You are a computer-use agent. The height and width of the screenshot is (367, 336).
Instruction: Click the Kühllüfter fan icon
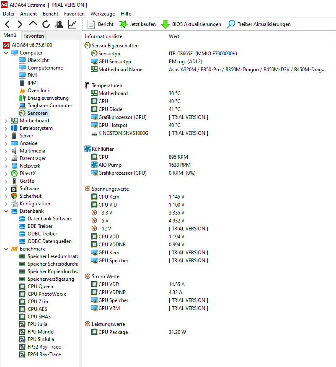tap(87, 149)
